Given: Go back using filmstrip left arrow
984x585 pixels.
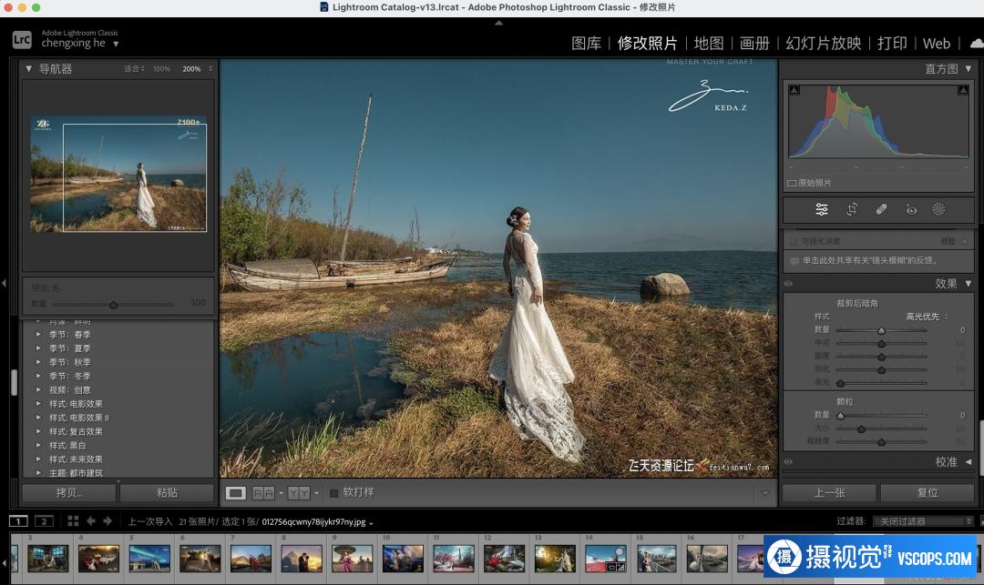Looking at the screenshot, I should pyautogui.click(x=91, y=521).
